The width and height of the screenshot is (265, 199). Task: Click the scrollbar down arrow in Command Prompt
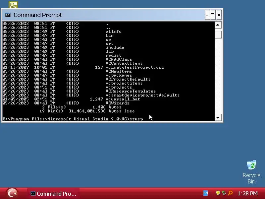pyautogui.click(x=218, y=118)
